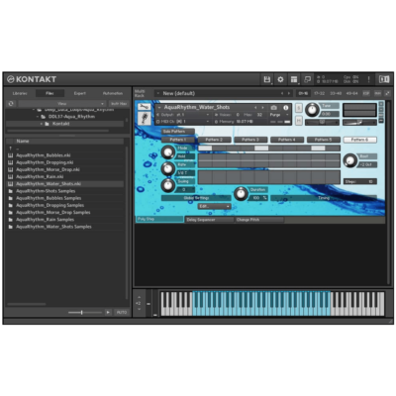Click the AquaRhythm_Bubbles.nki instrument icon
The image size is (396, 396).
pyautogui.click(x=10, y=155)
